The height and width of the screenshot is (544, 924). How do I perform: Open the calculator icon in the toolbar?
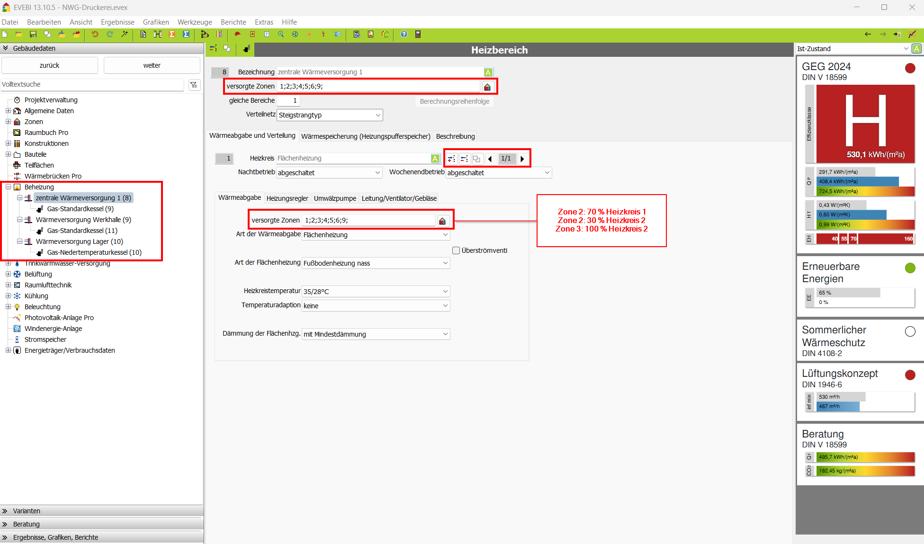pyautogui.click(x=418, y=34)
